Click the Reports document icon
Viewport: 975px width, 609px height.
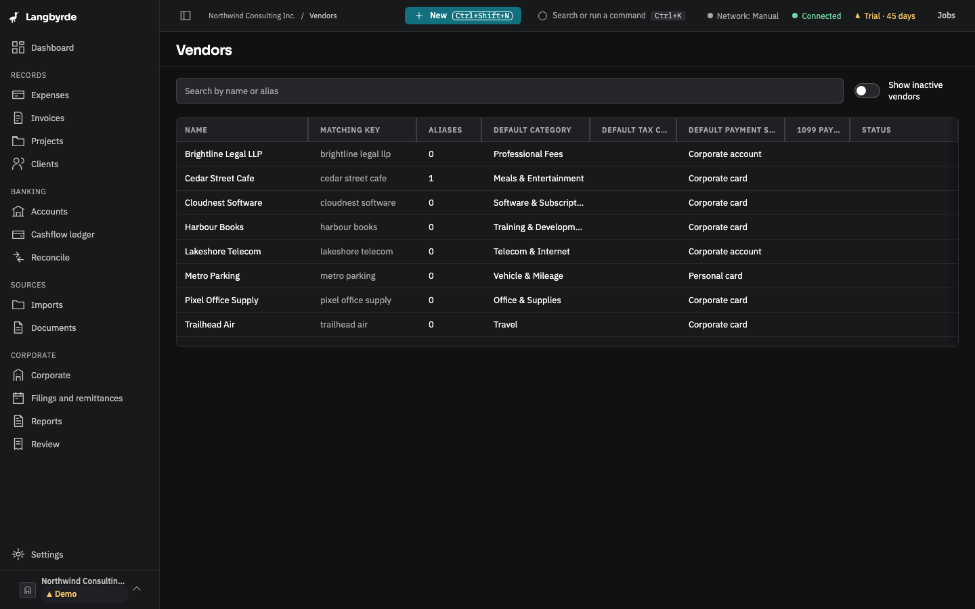coord(18,421)
